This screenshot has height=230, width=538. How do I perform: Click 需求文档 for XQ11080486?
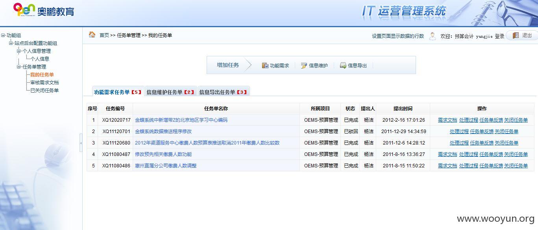click(447, 166)
